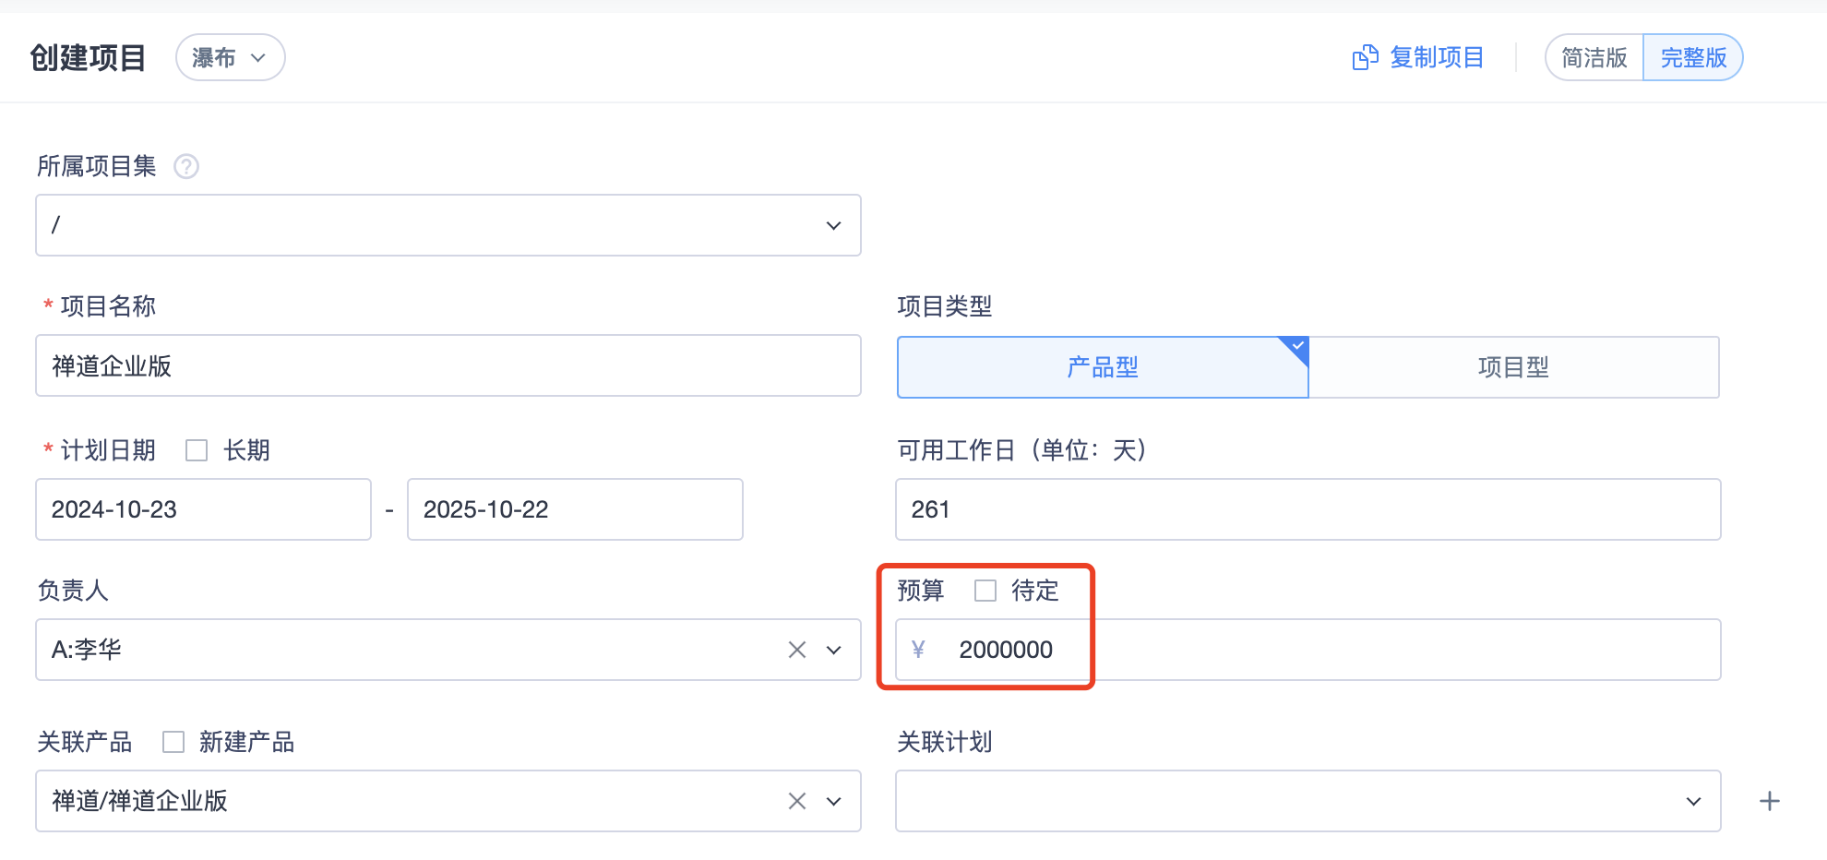The width and height of the screenshot is (1827, 860).
Task: Click the ¥ currency symbol in budget field
Action: [x=918, y=650]
